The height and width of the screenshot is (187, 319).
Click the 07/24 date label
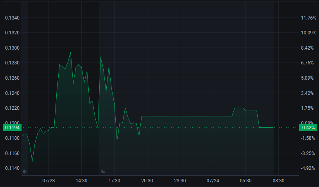point(213,181)
